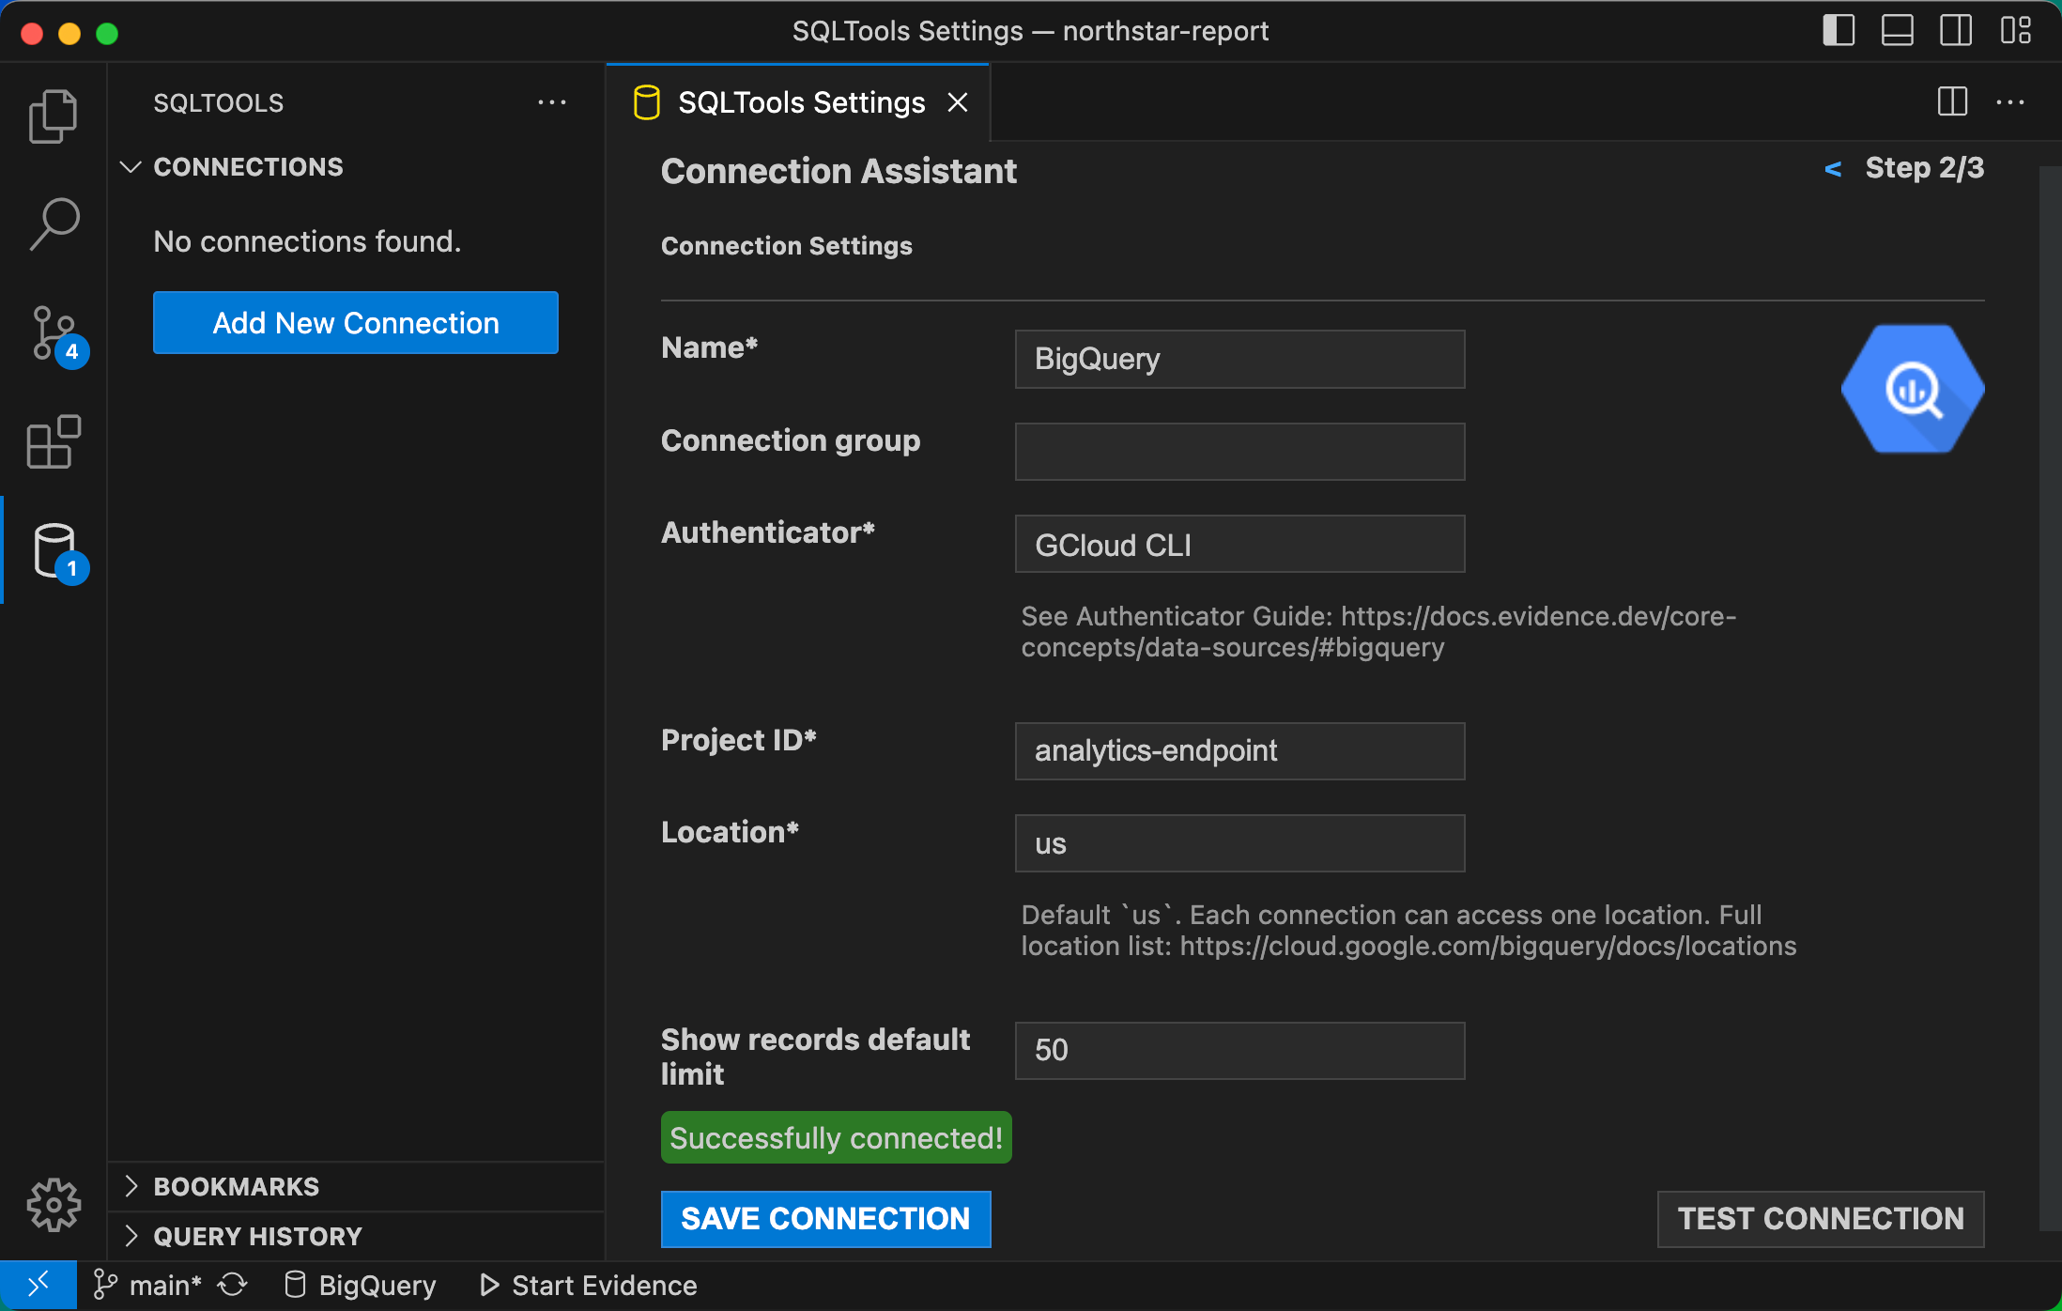
Task: Synchronize changes icon in status bar
Action: [x=233, y=1285]
